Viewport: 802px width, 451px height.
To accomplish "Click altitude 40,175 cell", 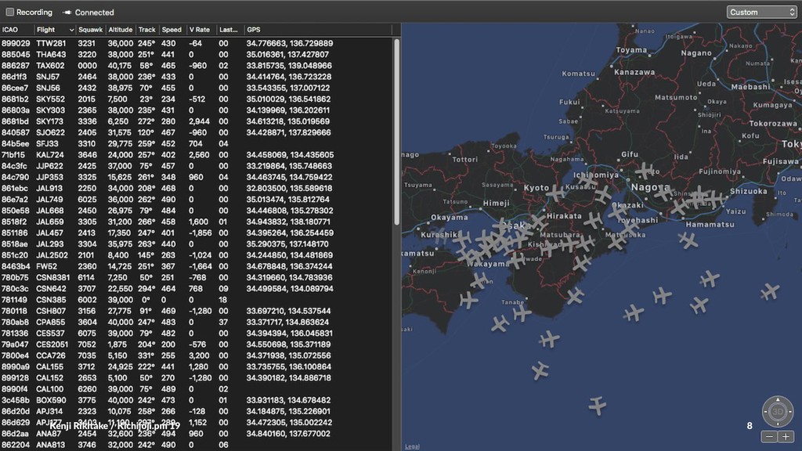I will click(x=120, y=66).
